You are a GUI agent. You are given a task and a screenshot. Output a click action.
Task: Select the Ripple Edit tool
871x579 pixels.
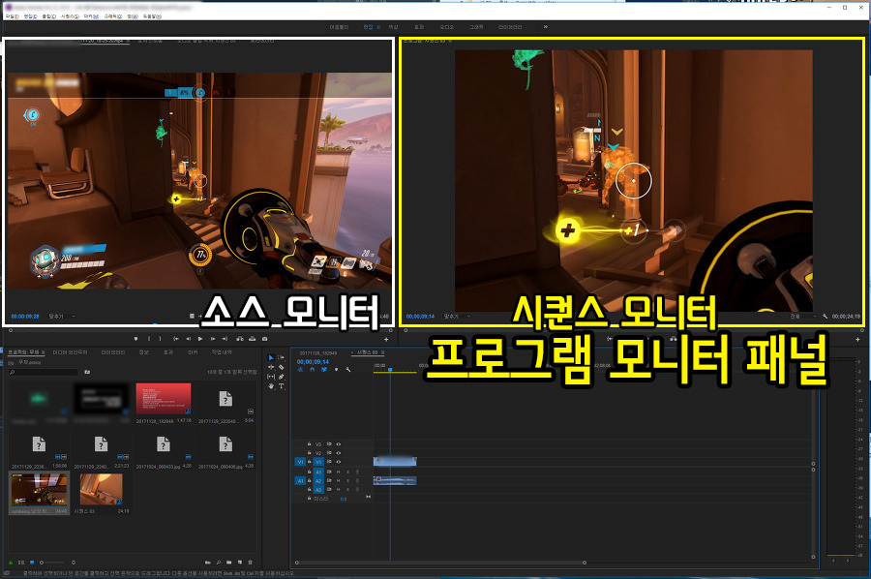(271, 367)
